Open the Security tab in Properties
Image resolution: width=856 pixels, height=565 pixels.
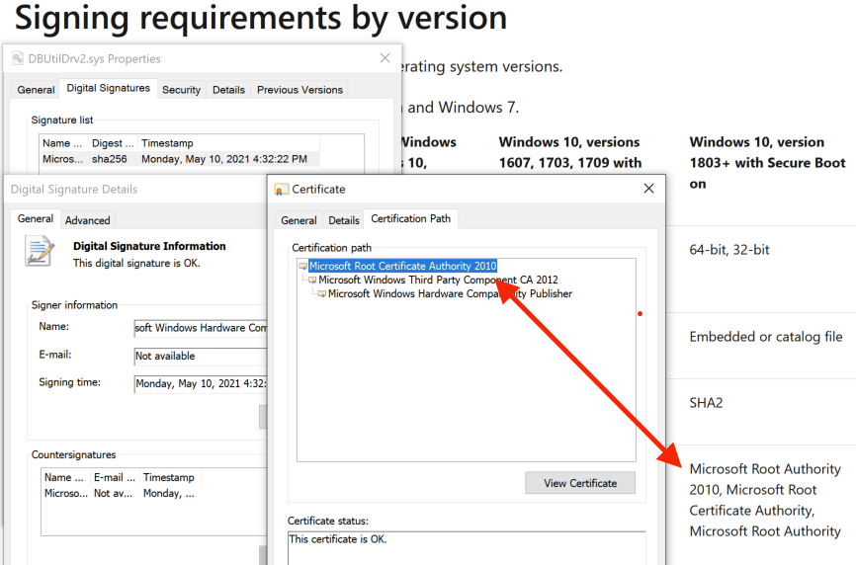[181, 90]
